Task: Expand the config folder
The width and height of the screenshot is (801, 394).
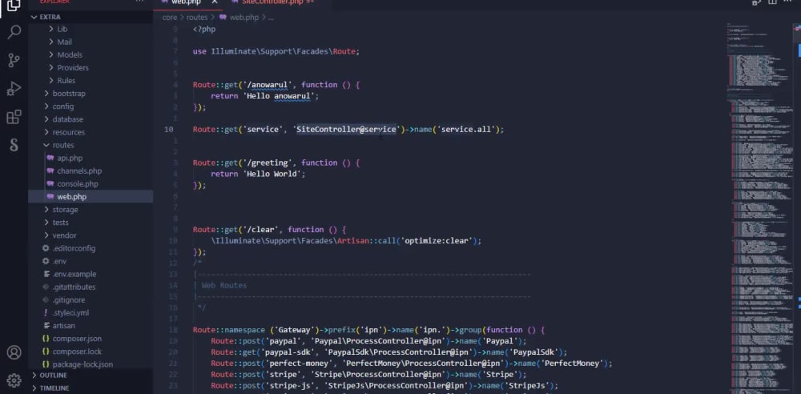Action: tap(46, 107)
